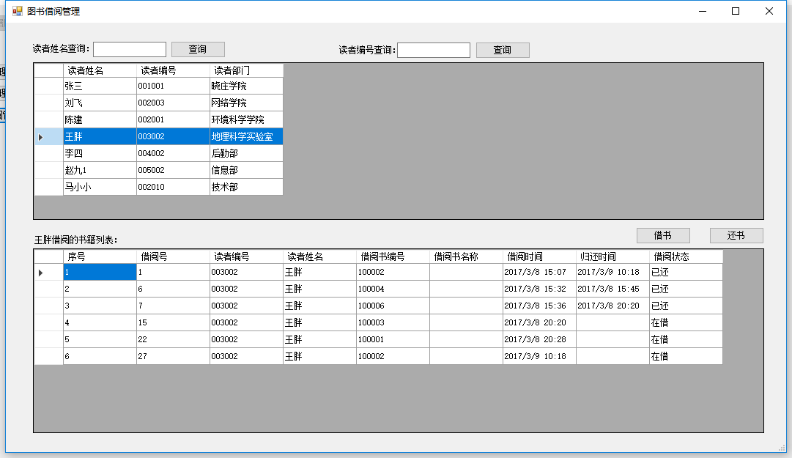Sort by 序号 column header

[x=100, y=256]
